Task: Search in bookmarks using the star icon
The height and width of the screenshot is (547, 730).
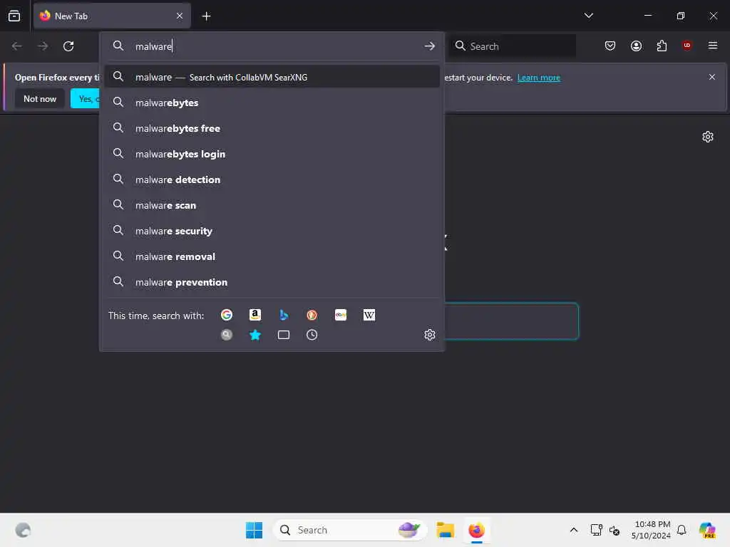Action: (255, 335)
